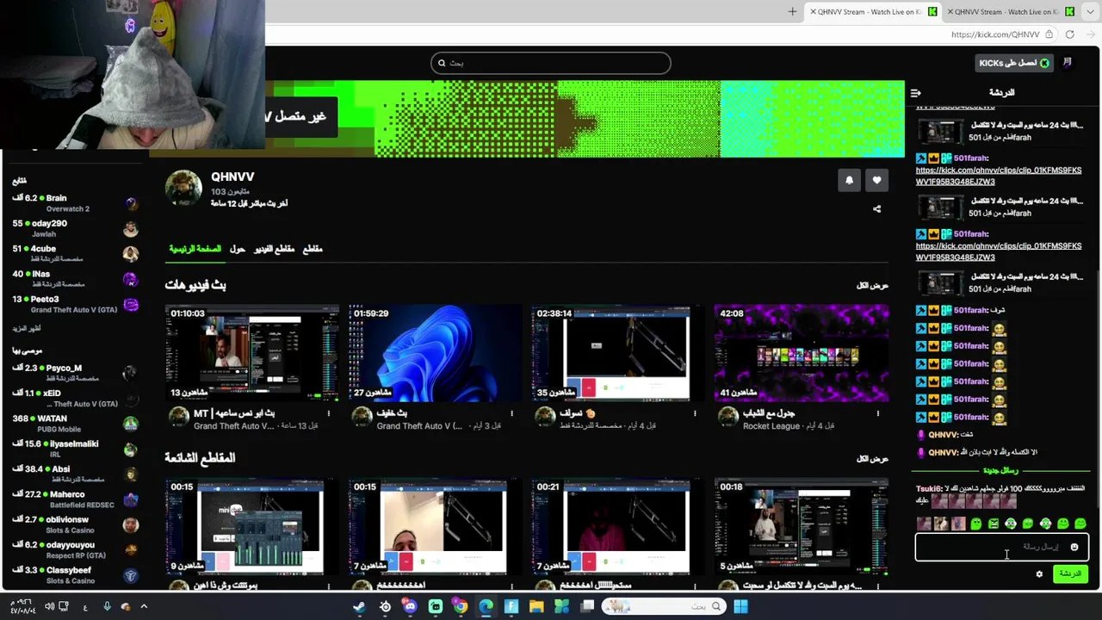
Task: Click the kick.com/QHNVV address bar
Action: (x=995, y=34)
